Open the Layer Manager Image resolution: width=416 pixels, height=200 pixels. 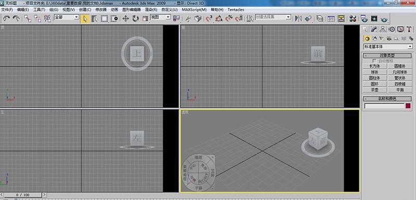320,19
